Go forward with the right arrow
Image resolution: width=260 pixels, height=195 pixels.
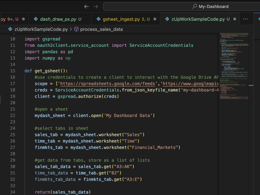pyautogui.click(x=96, y=7)
